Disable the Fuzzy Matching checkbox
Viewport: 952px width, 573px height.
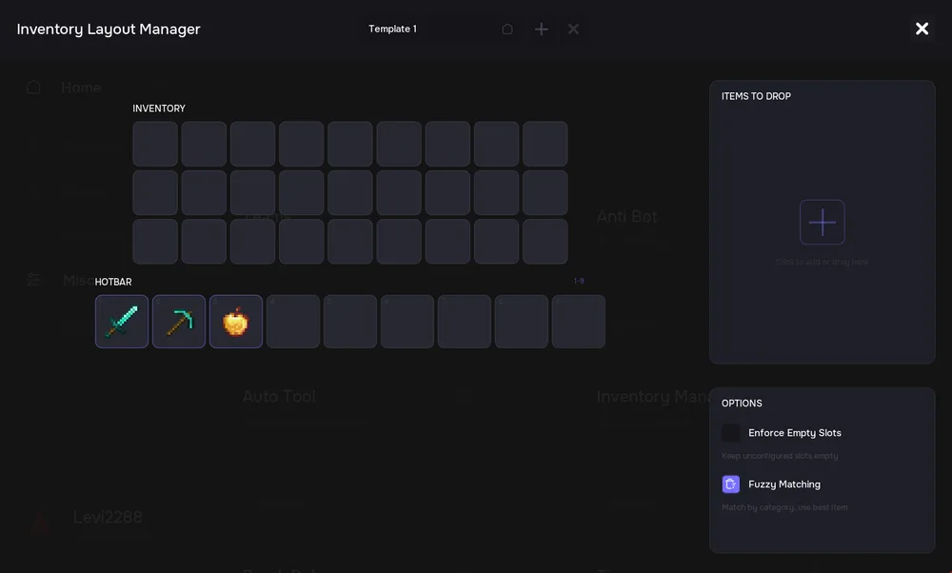pyautogui.click(x=731, y=484)
